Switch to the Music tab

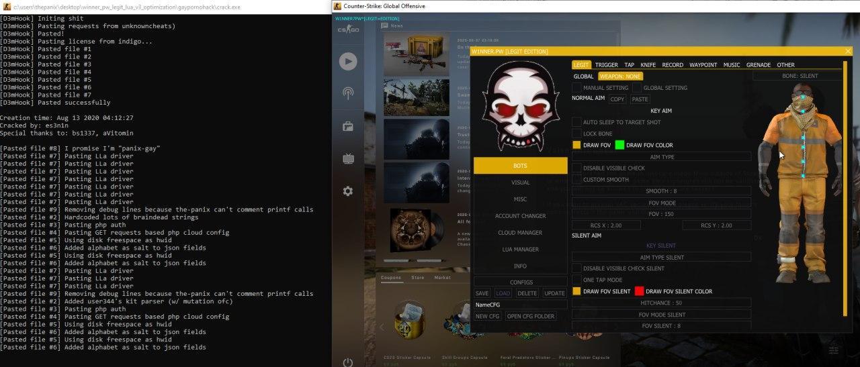click(732, 65)
